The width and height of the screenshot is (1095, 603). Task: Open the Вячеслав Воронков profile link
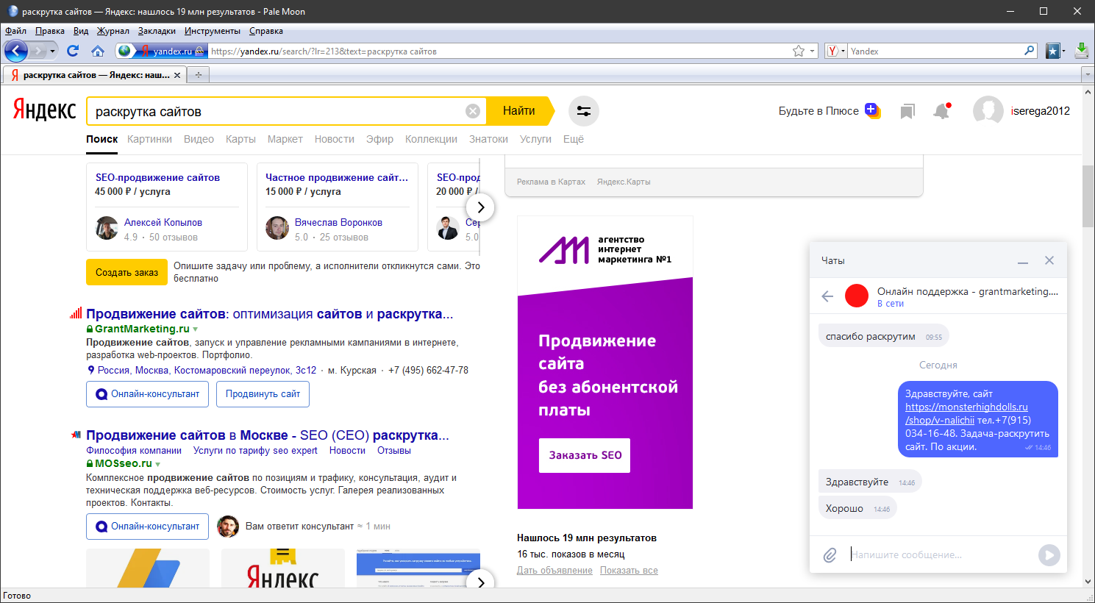coord(338,222)
